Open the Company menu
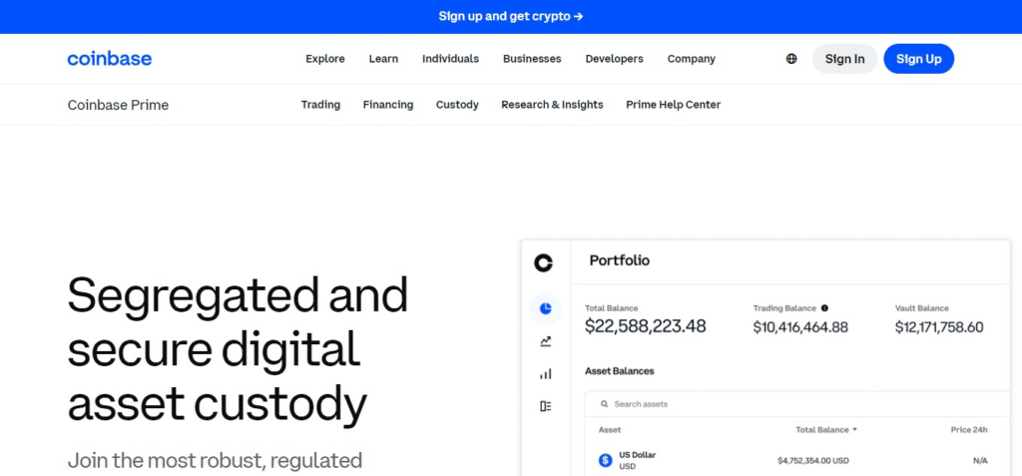The width and height of the screenshot is (1022, 476). [x=691, y=59]
